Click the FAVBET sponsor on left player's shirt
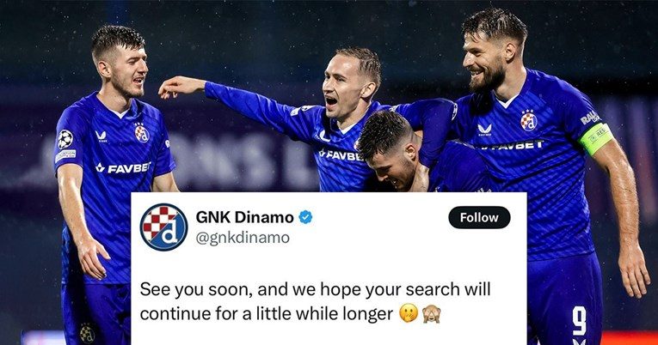 tap(123, 168)
